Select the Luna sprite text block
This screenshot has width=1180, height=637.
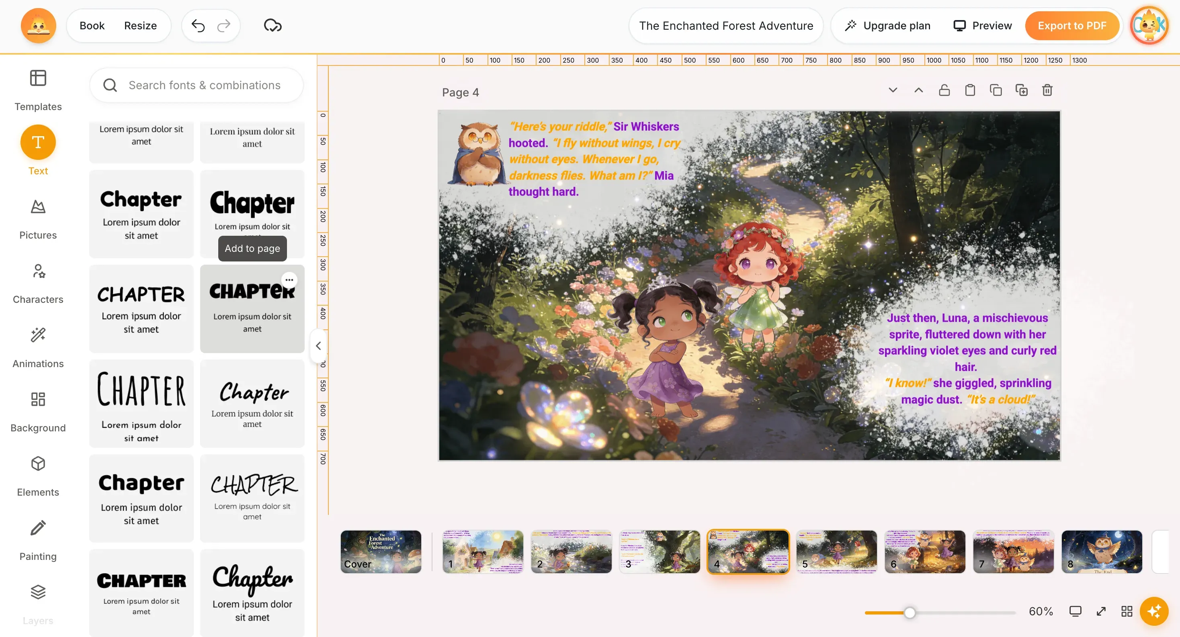(x=967, y=358)
